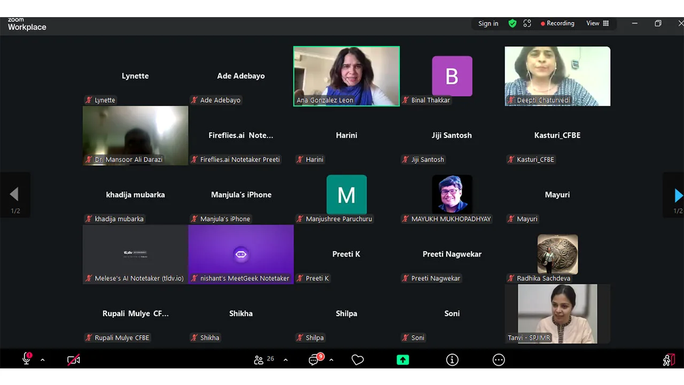
Task: Toggle the microphone mute button
Action: tap(26, 360)
